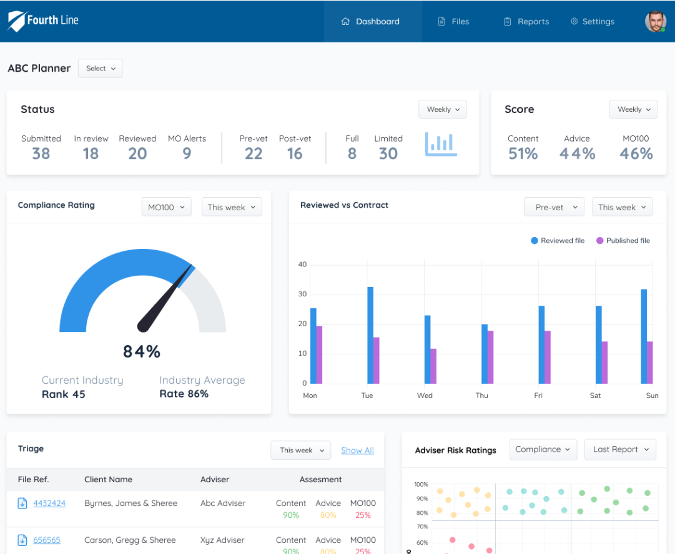Switch to the Reports tab
Viewport: 675px width, 554px height.
click(x=526, y=21)
